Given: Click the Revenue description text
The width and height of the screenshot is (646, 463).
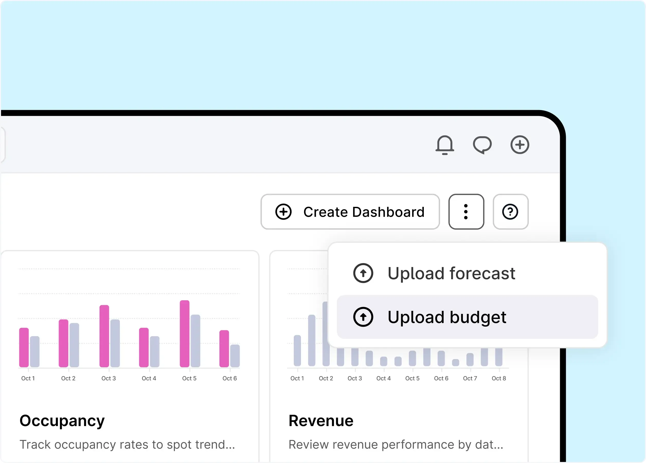Looking at the screenshot, I should click(396, 445).
